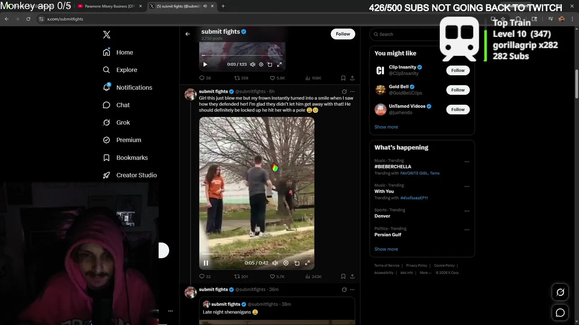
Task: Open Grok explain icon on 36m post
Action: (344, 289)
